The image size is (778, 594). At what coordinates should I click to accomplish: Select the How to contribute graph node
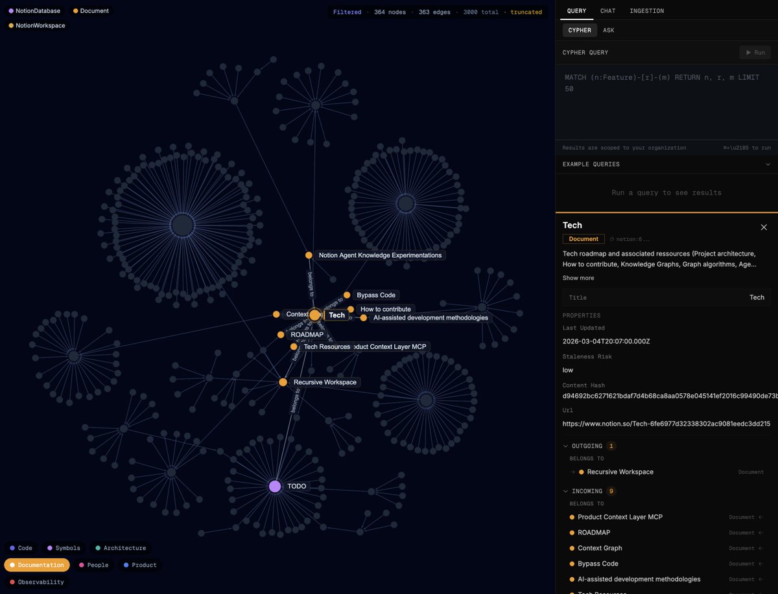(x=351, y=309)
